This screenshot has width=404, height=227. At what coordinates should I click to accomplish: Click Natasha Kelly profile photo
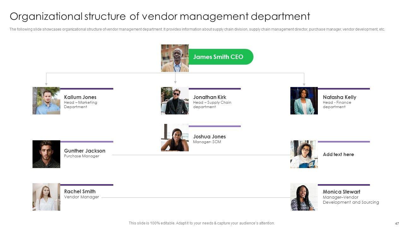(304, 101)
